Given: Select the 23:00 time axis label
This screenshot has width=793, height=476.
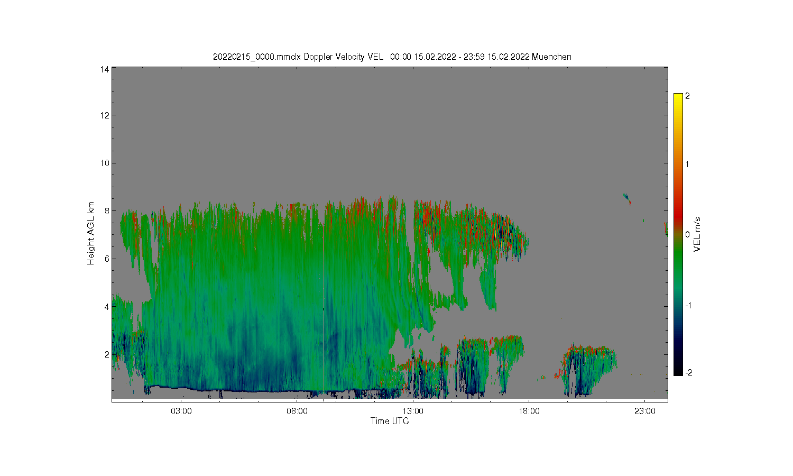Looking at the screenshot, I should (644, 411).
